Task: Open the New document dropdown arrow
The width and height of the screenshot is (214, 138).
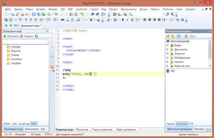Action: tap(9, 14)
